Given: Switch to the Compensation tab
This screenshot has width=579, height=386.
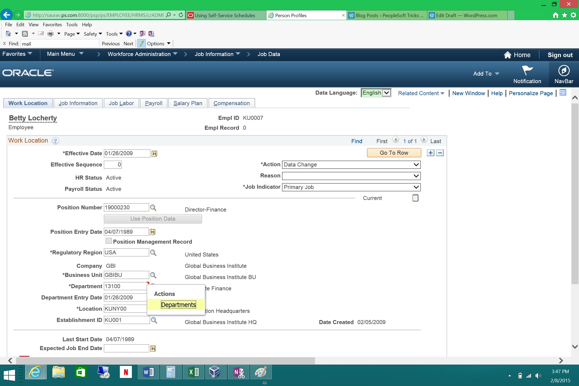Looking at the screenshot, I should 231,103.
